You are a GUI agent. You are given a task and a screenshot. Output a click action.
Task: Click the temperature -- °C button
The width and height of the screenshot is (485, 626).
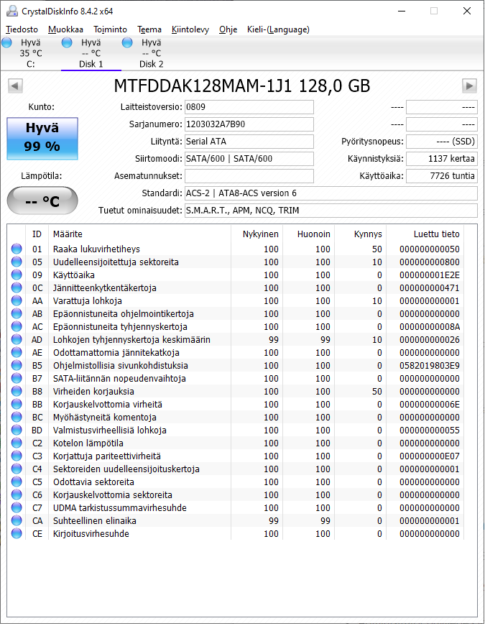click(x=42, y=201)
